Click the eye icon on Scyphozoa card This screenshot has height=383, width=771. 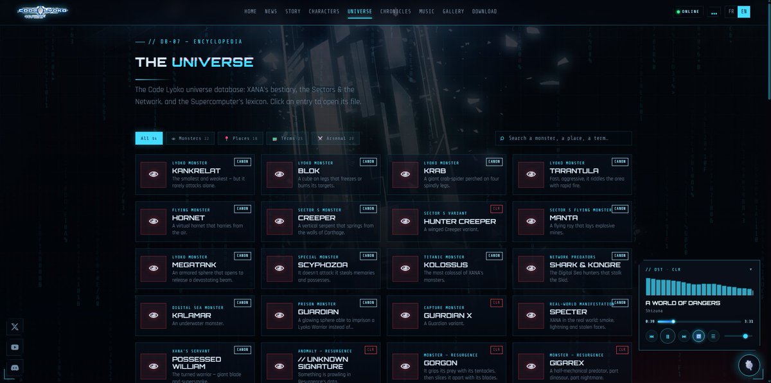tap(279, 268)
